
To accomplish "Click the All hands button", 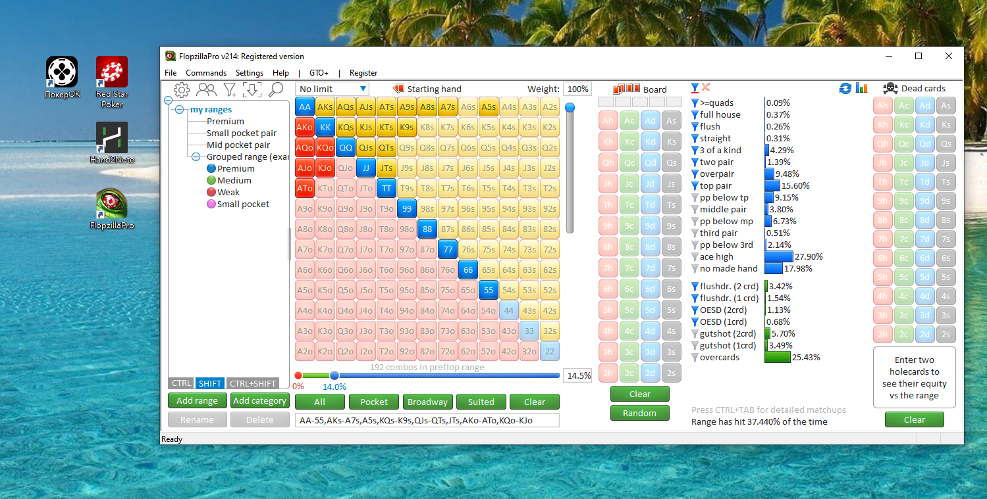I will pyautogui.click(x=319, y=402).
